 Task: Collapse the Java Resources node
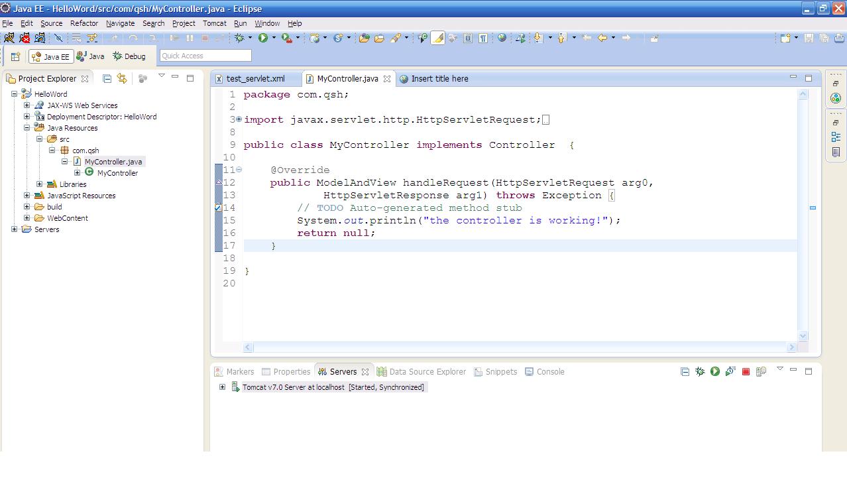click(x=27, y=128)
